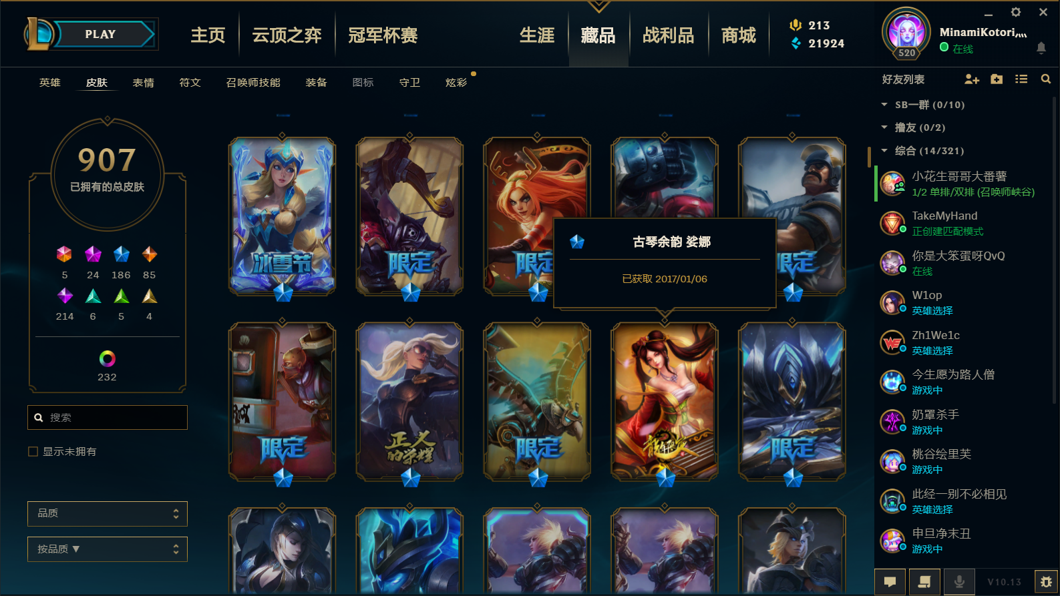Screen dimensions: 1060x596
Task: Open the 按品质 sorting dropdown
Action: pyautogui.click(x=108, y=549)
